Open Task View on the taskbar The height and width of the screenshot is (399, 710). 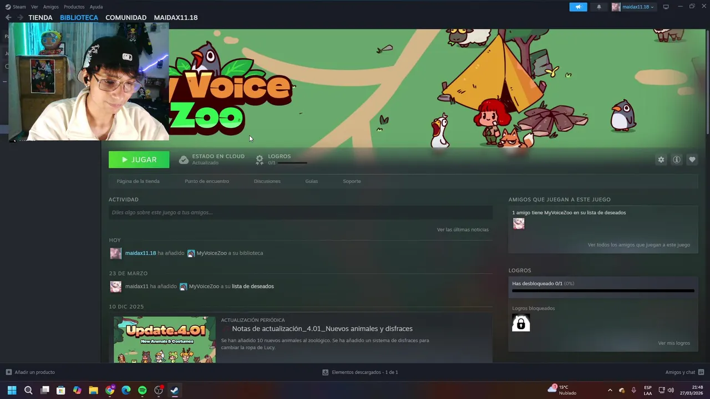click(45, 390)
